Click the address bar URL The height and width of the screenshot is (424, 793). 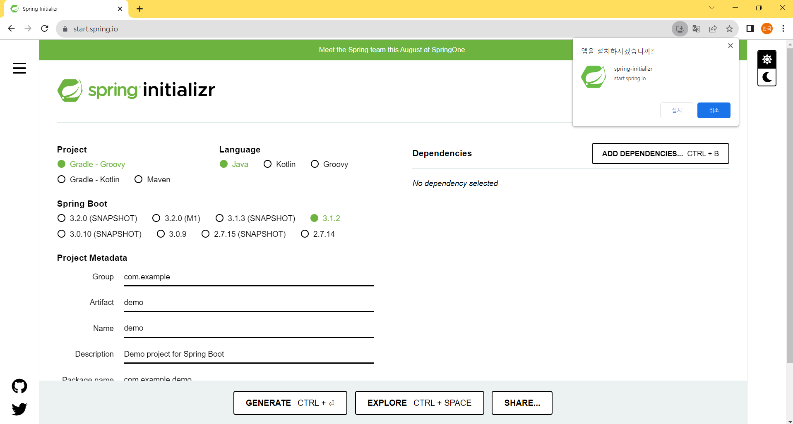click(96, 29)
